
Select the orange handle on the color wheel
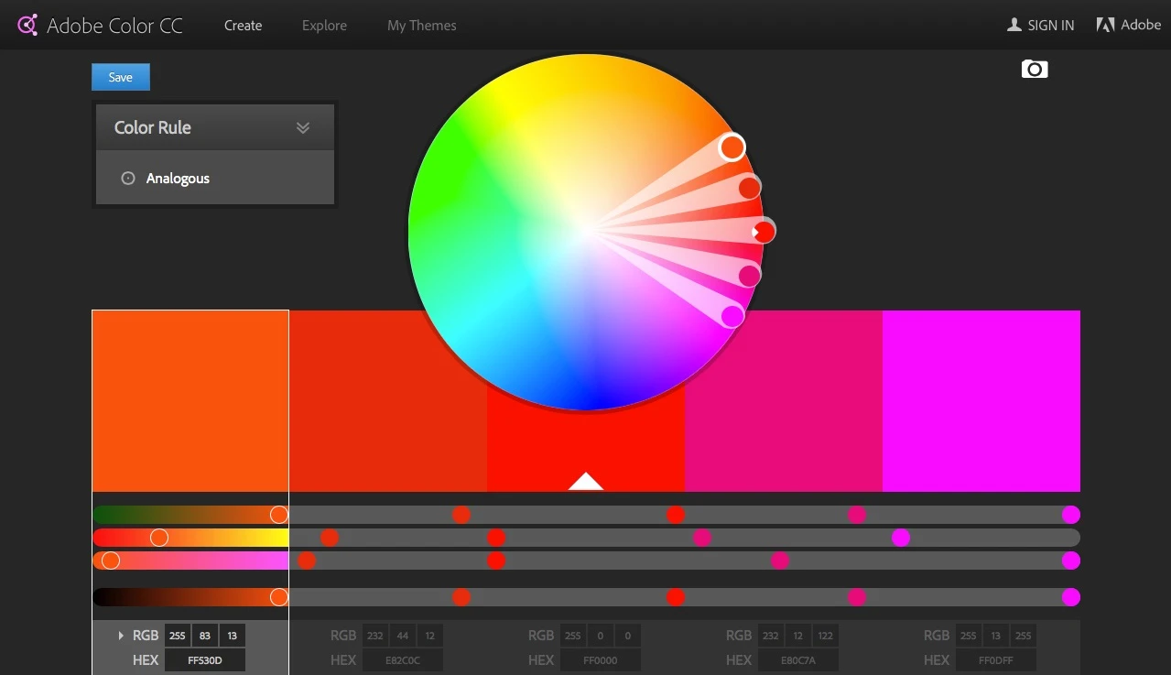pos(732,147)
